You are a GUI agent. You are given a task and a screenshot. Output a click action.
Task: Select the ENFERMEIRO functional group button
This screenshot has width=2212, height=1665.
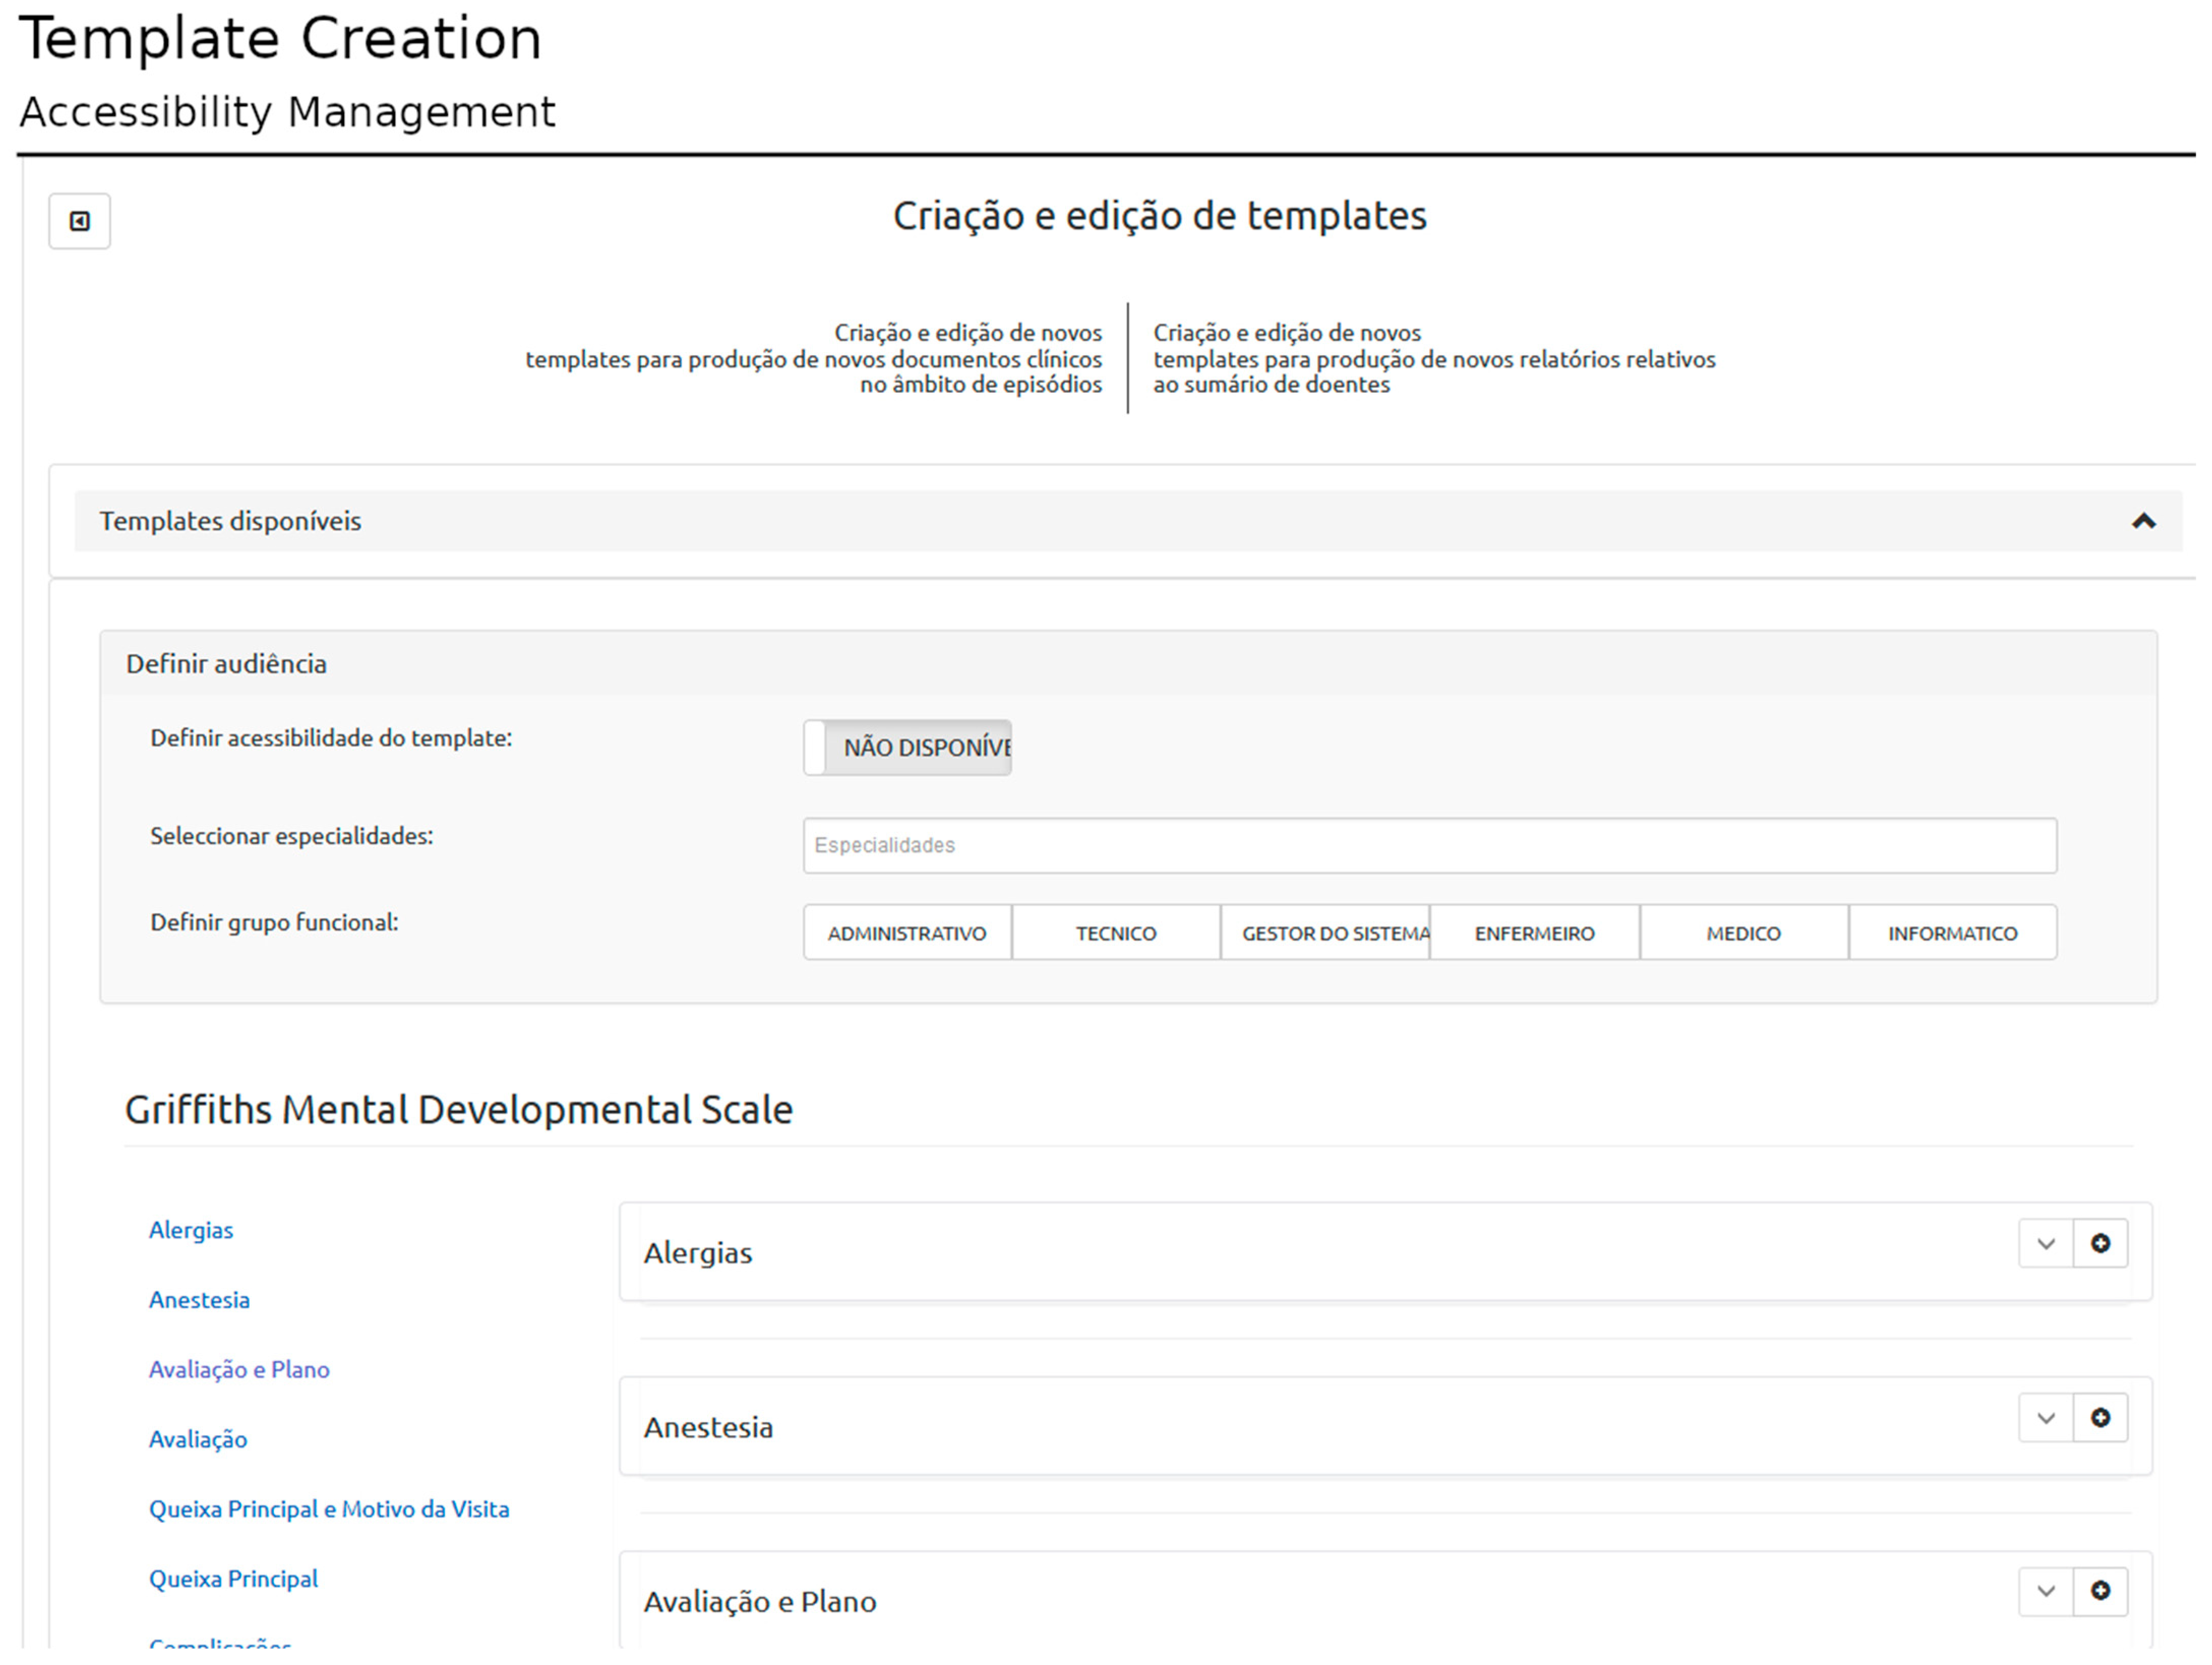point(1534,933)
